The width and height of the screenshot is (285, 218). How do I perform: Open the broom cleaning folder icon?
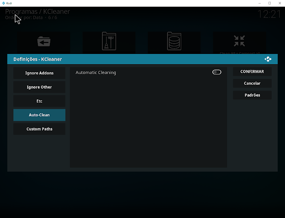tap(109, 41)
